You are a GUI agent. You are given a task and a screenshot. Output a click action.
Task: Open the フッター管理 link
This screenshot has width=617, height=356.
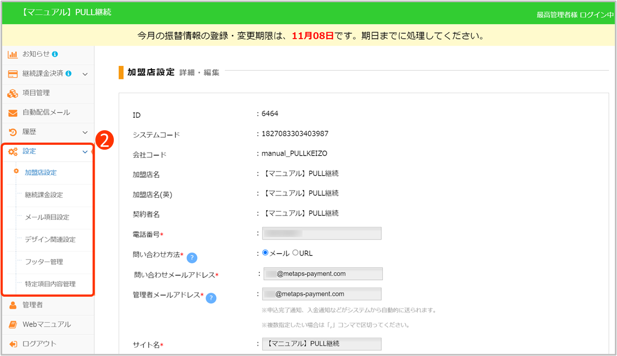tap(44, 262)
